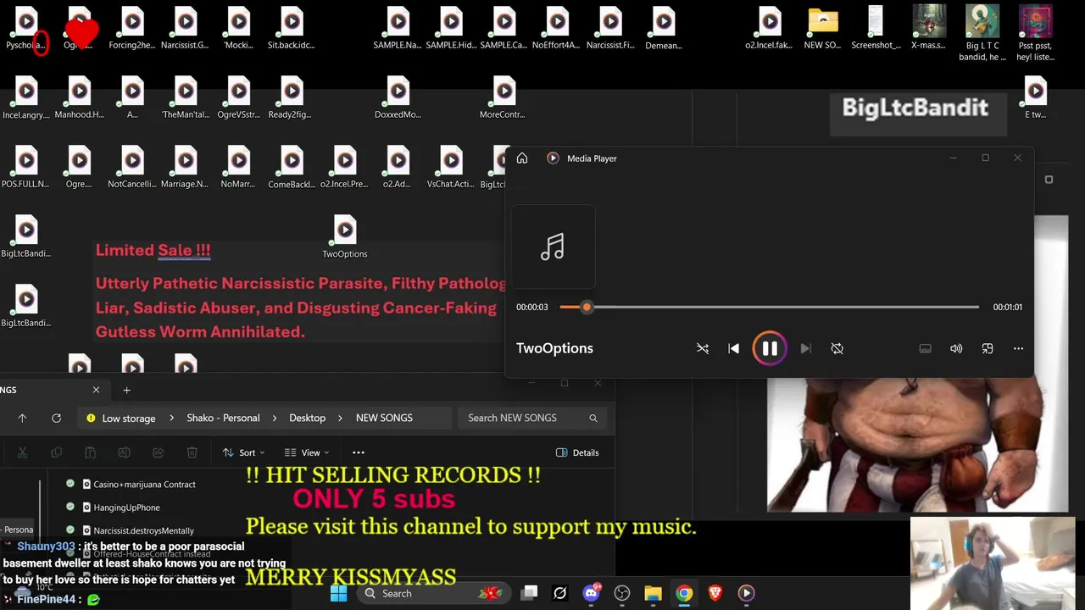1085x610 pixels.
Task: Click the Paste icon in Explorer toolbar
Action: tap(90, 452)
